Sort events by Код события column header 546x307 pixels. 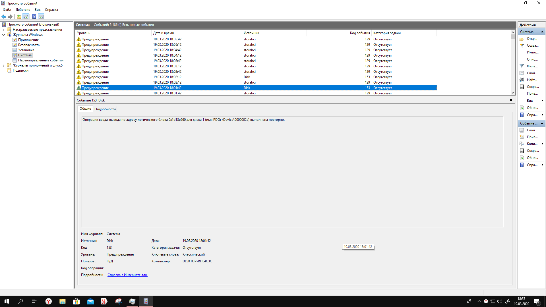[x=339, y=33]
